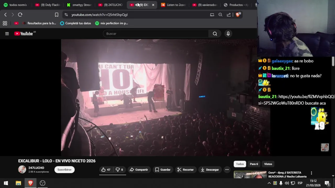Click the tray microphone icon

(x=281, y=183)
